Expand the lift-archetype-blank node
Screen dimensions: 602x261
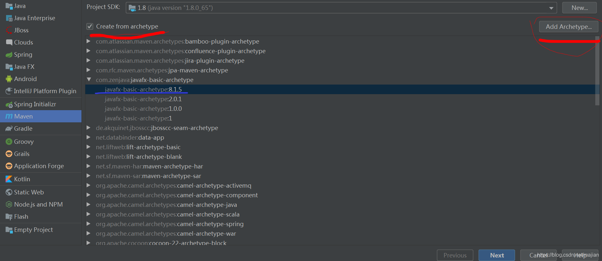click(89, 157)
